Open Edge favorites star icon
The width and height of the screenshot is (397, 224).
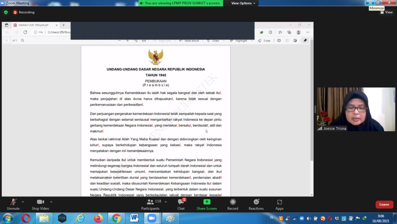280,32
